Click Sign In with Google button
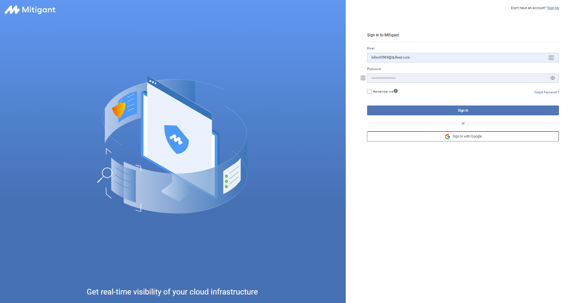571x303 pixels. pos(463,136)
